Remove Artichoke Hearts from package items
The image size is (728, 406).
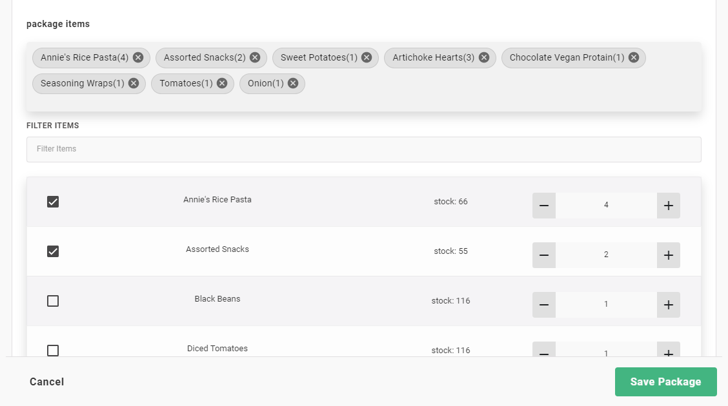click(x=484, y=57)
